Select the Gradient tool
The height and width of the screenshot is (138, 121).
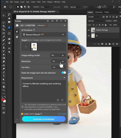pos(4,58)
